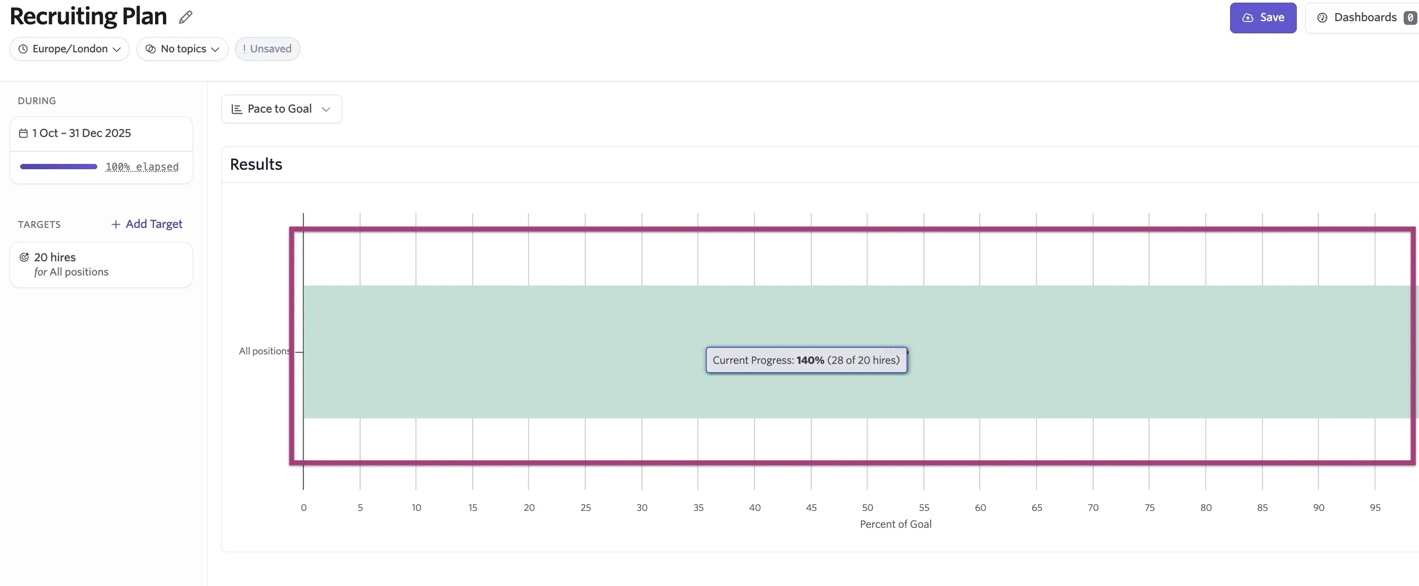Image resolution: width=1419 pixels, height=586 pixels.
Task: Open the Europe/London timezone dropdown
Action: pos(69,49)
